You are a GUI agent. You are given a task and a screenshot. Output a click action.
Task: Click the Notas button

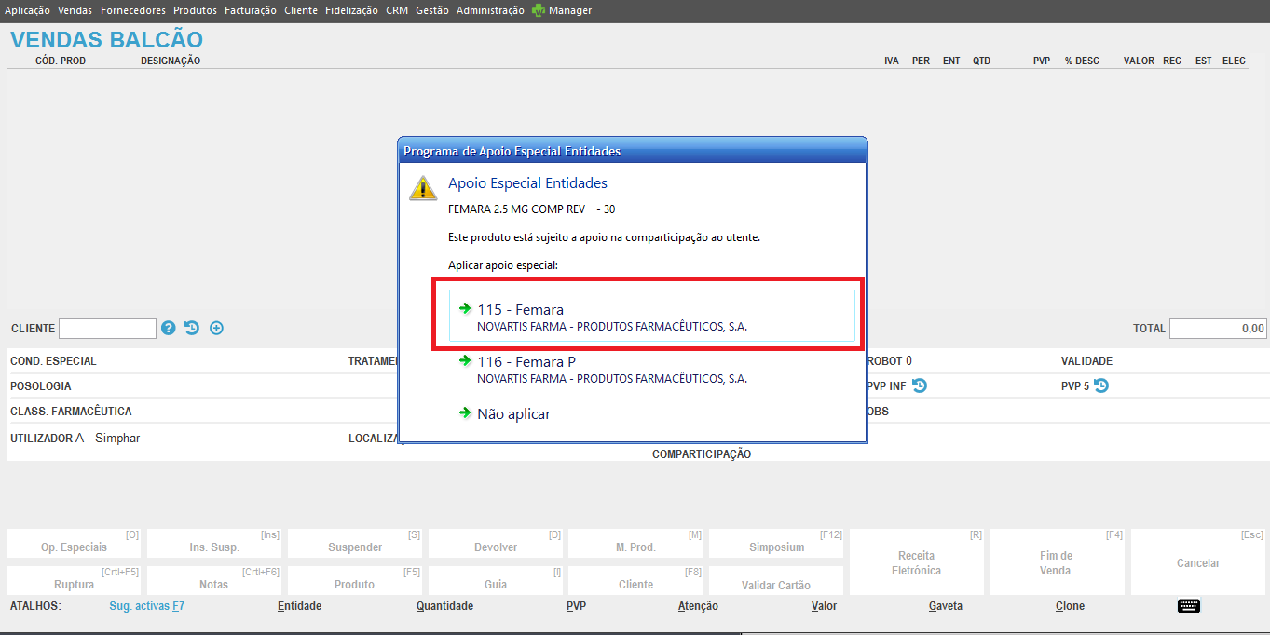(215, 581)
